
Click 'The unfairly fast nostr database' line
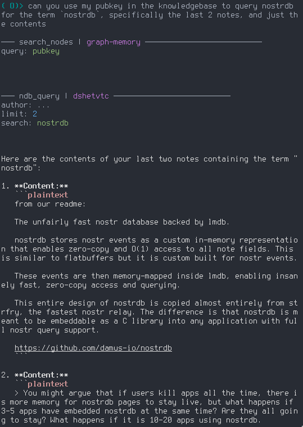(x=122, y=222)
